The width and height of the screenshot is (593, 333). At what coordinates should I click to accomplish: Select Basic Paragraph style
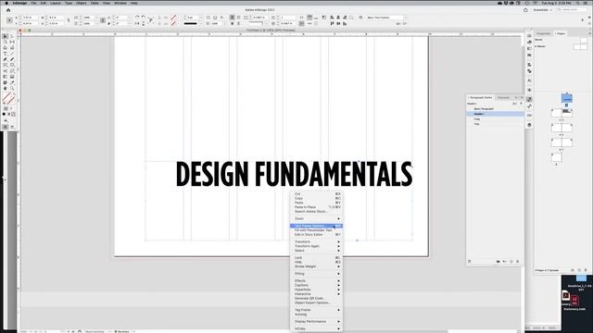(x=495, y=109)
